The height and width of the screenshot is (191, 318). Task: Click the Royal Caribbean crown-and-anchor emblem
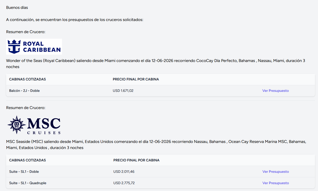14,47
